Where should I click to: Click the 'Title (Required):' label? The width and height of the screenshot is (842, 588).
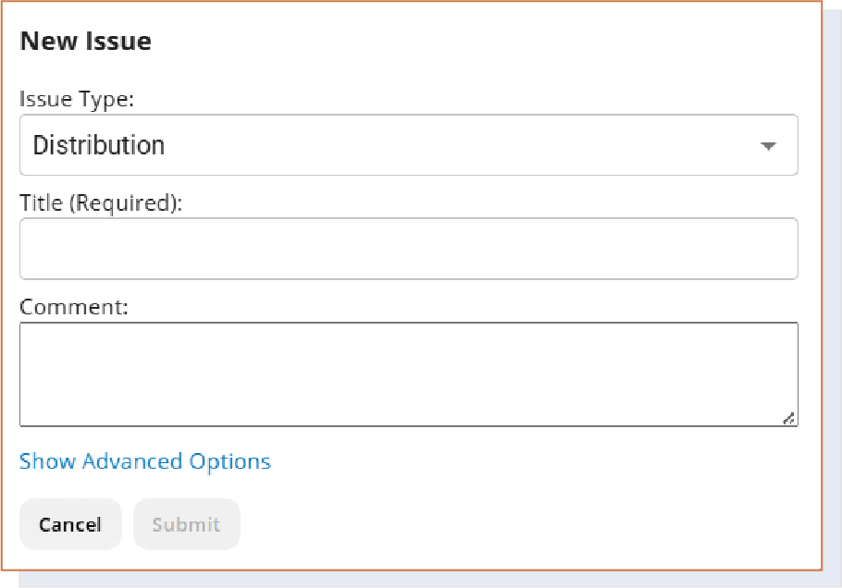coord(101,203)
